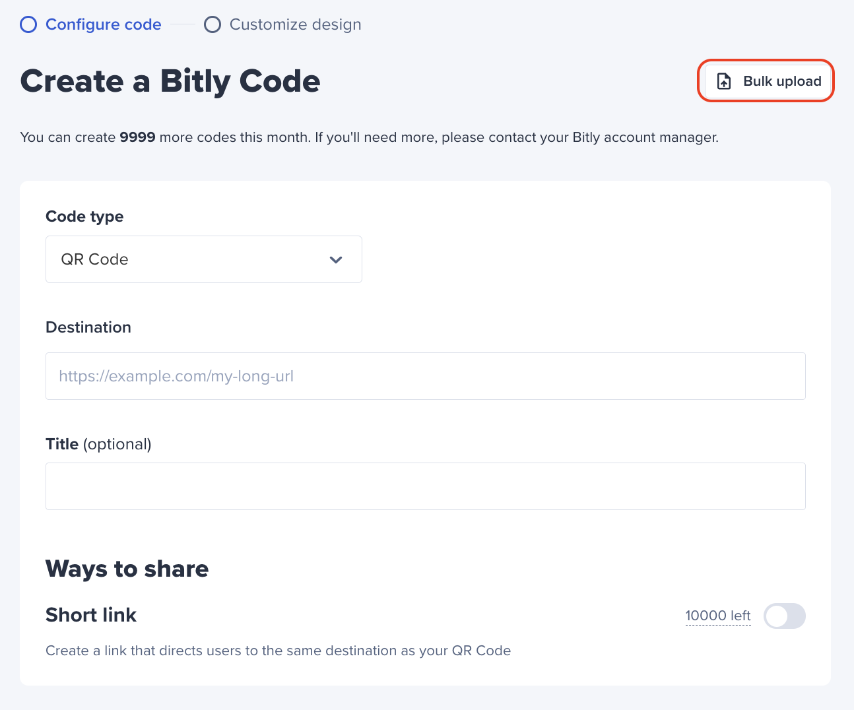The width and height of the screenshot is (854, 710).
Task: Enable the Short link toggle
Action: point(785,616)
